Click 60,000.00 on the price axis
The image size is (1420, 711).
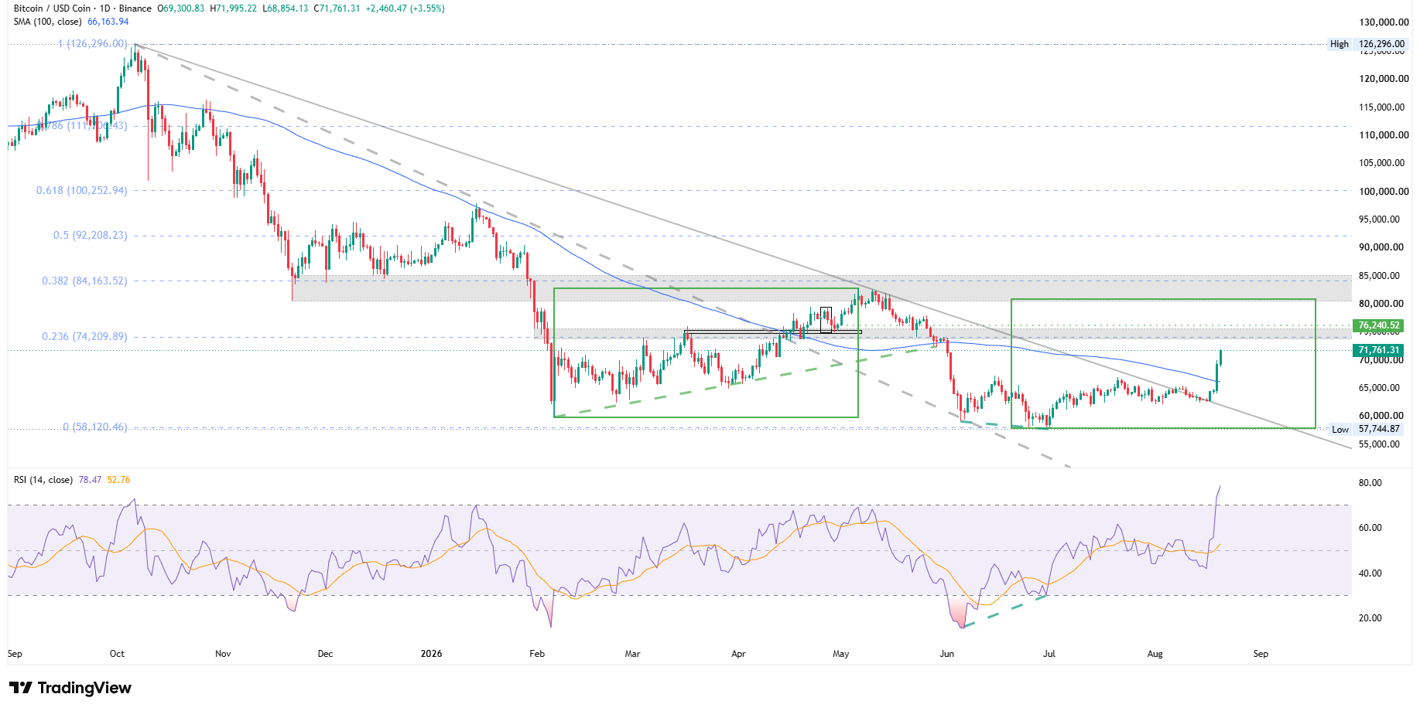1381,416
